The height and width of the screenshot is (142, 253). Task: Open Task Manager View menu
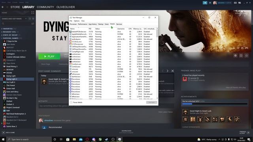(83, 21)
